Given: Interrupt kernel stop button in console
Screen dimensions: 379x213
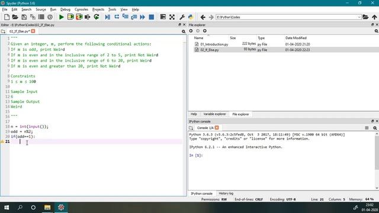Looking at the screenshot, I should pyautogui.click(x=367, y=128).
